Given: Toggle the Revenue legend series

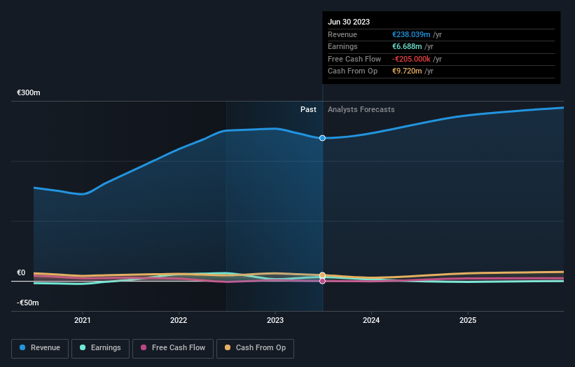Looking at the screenshot, I should click(x=40, y=348).
